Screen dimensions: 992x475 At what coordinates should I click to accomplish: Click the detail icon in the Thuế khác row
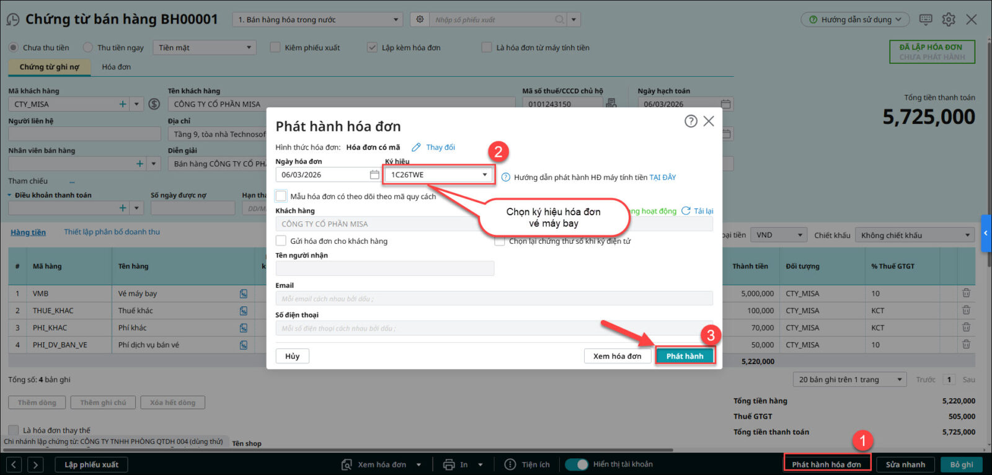point(244,311)
